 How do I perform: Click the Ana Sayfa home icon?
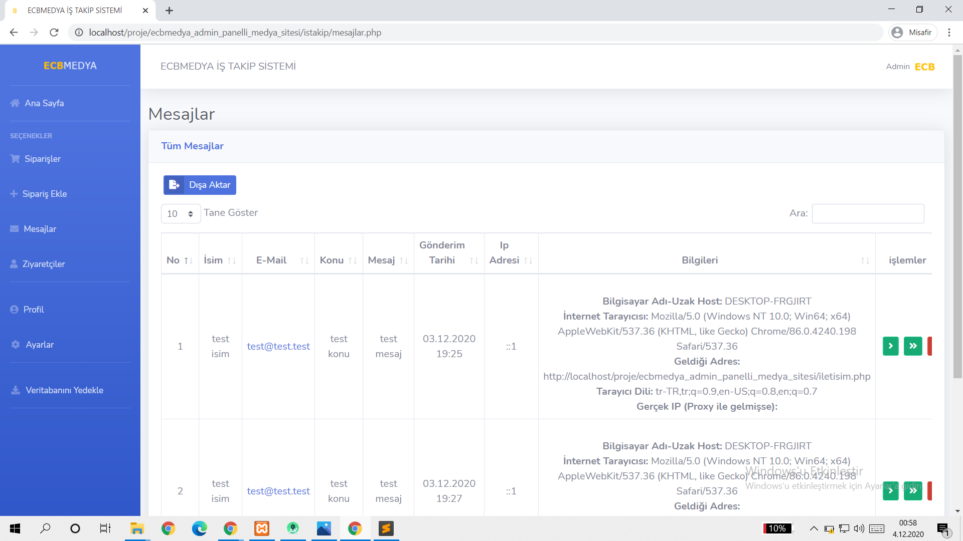click(15, 103)
